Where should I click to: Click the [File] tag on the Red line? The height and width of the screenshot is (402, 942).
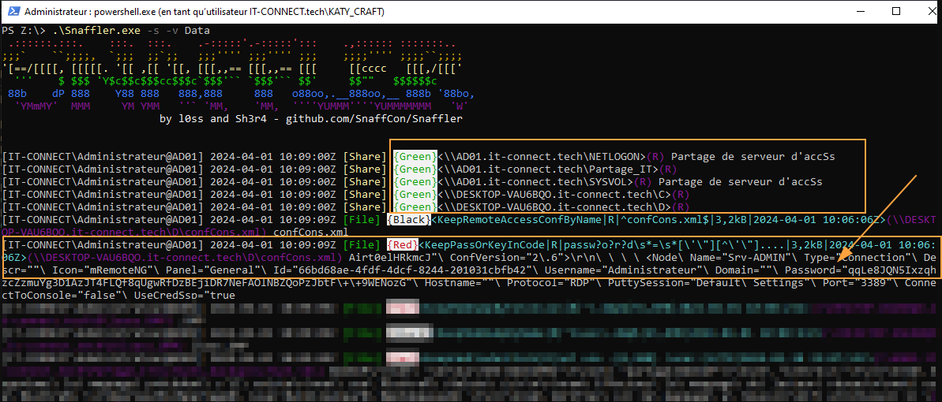[361, 245]
